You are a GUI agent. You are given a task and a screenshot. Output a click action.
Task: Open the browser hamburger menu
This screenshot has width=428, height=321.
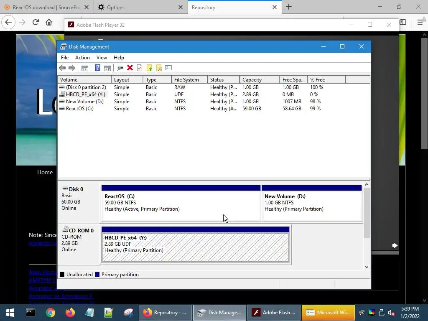(420, 22)
